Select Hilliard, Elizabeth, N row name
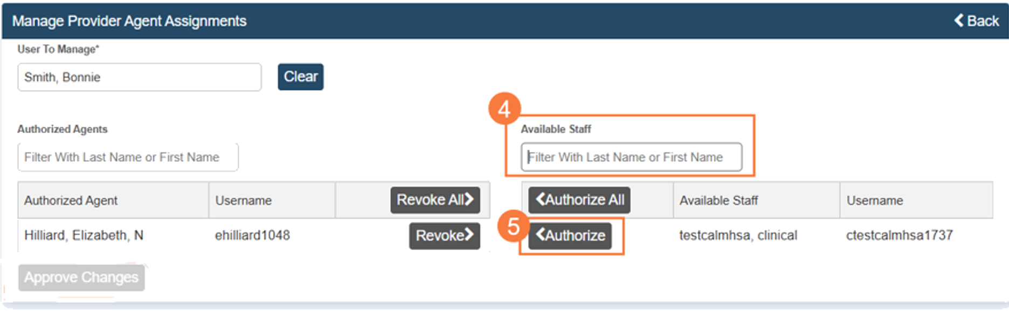 84,235
